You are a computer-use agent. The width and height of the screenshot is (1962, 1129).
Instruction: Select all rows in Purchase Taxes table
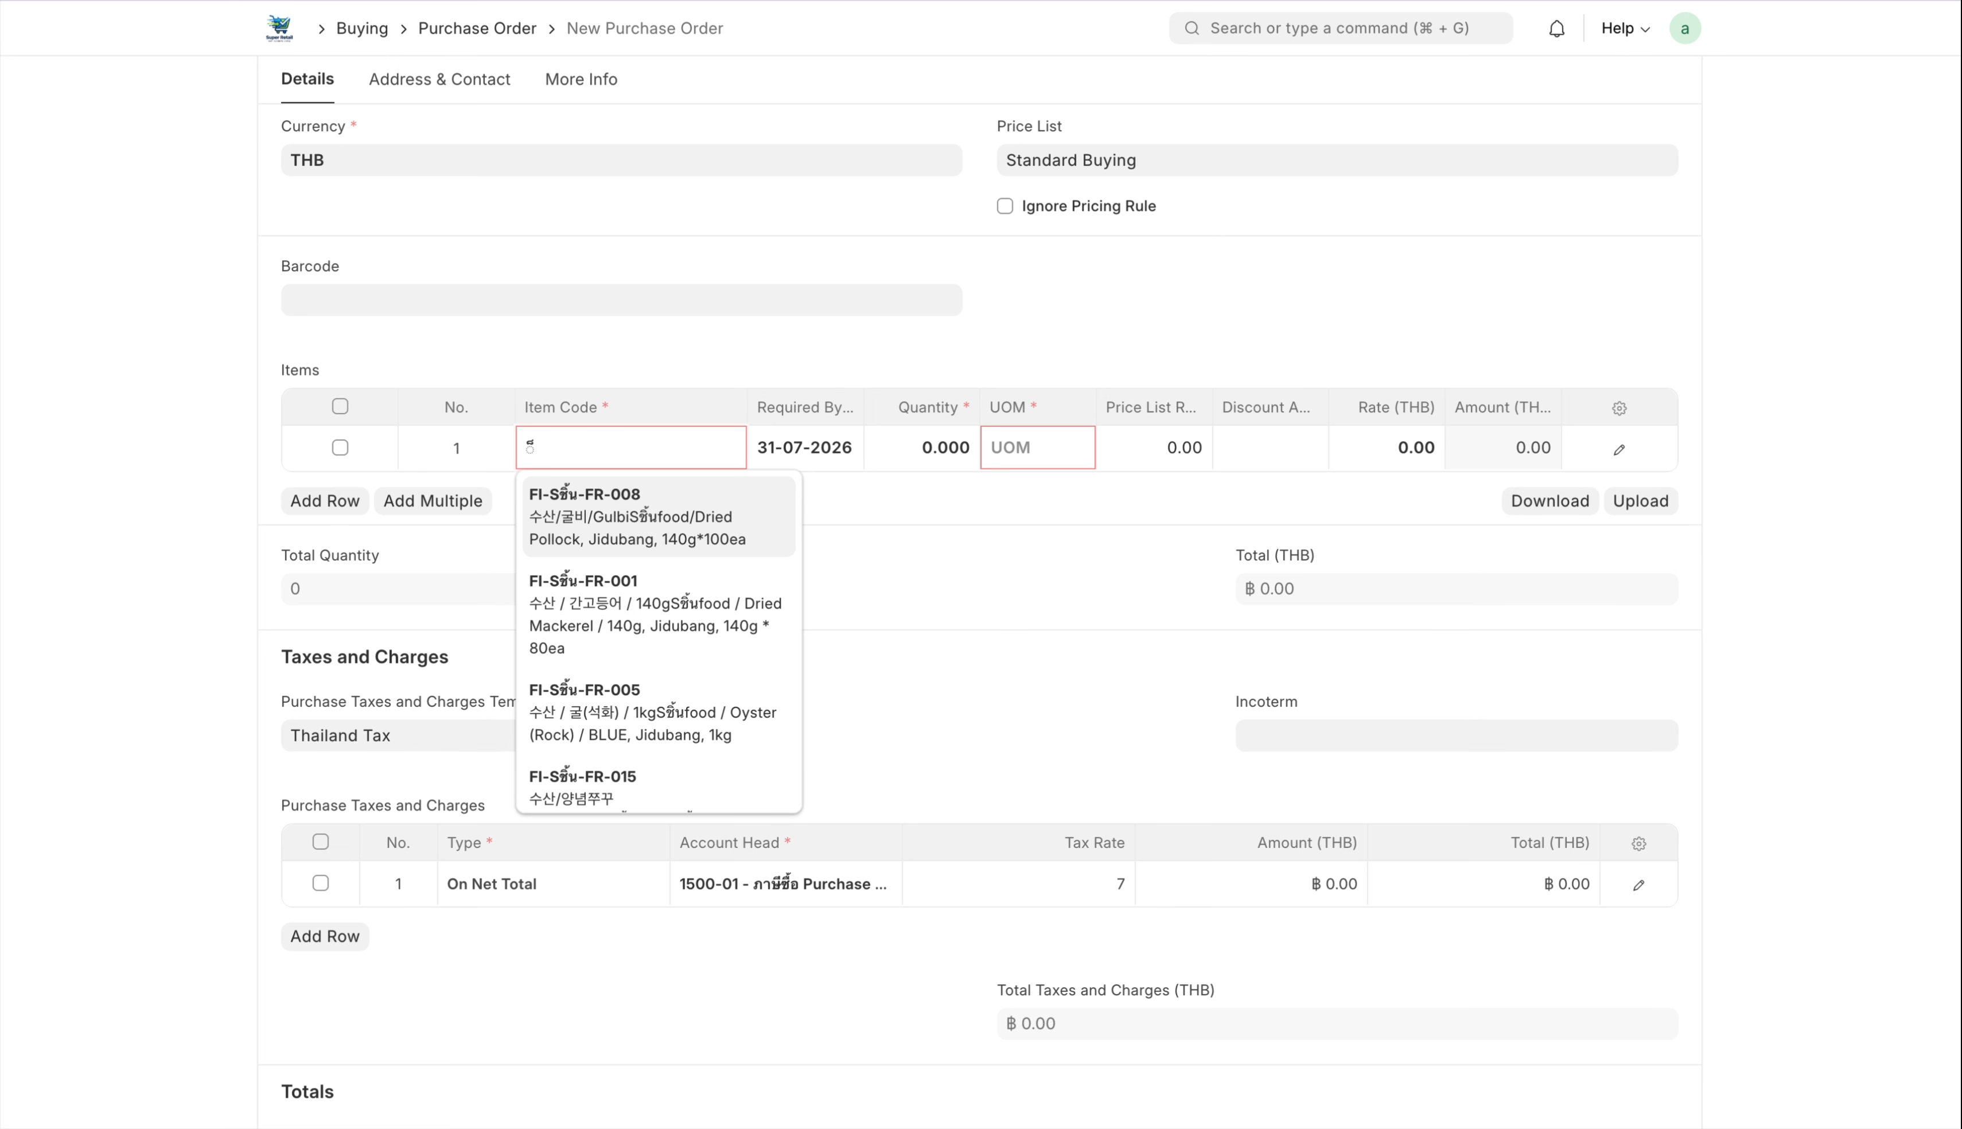[x=320, y=842]
